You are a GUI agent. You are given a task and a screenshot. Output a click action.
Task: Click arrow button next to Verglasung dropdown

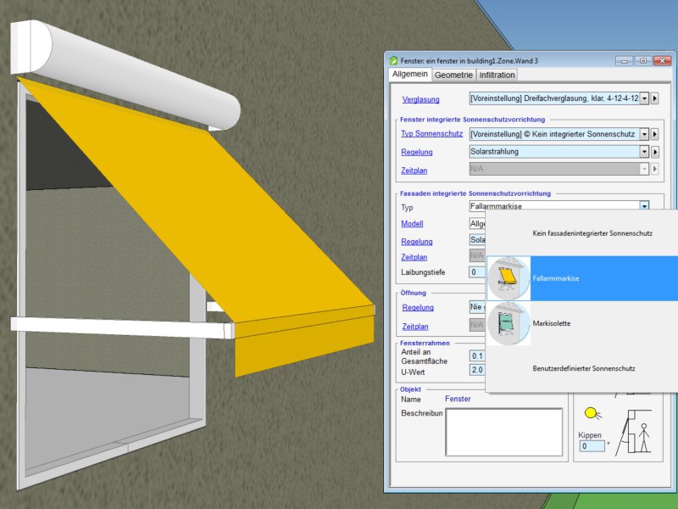pos(654,98)
